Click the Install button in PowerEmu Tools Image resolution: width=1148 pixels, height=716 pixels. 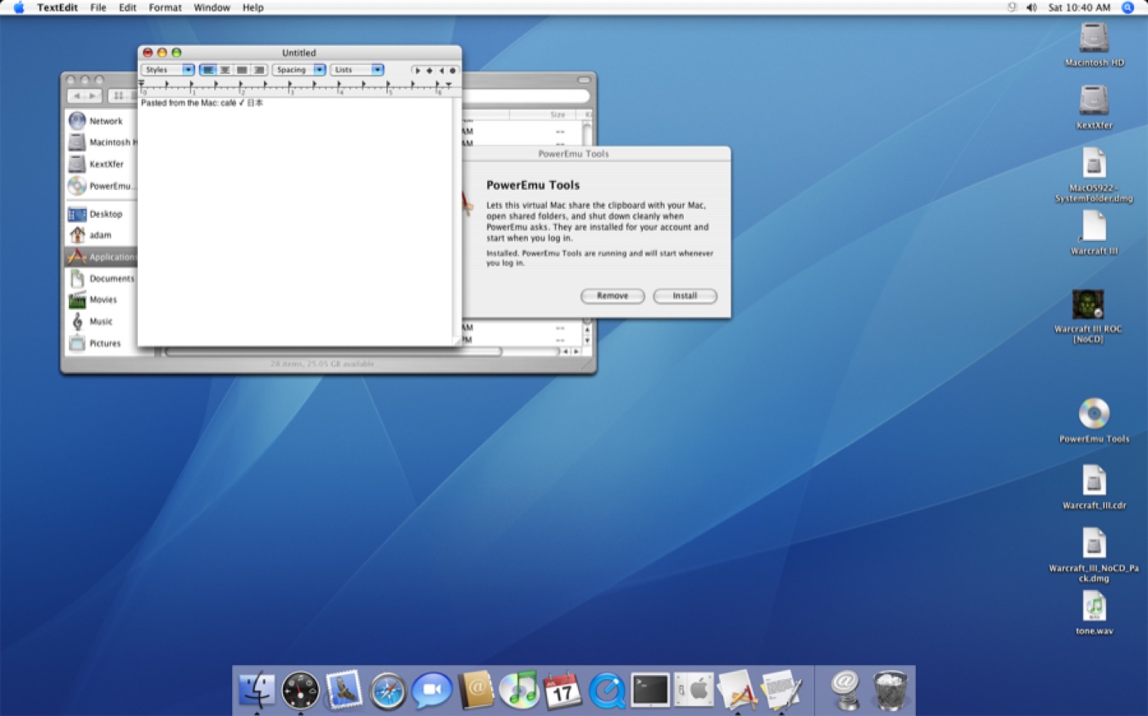(x=685, y=296)
